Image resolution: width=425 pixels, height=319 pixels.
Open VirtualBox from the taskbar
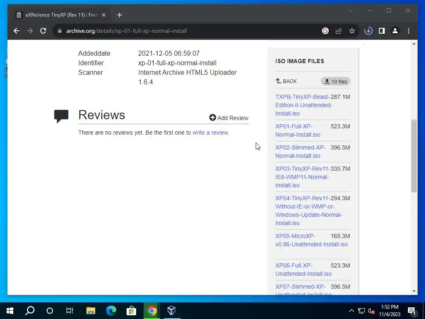(171, 311)
